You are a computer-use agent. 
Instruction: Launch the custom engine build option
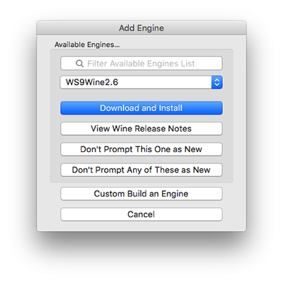pos(141,194)
